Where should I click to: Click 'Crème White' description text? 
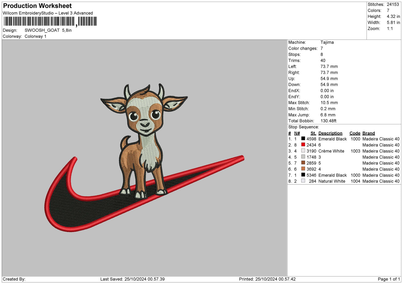331,151
